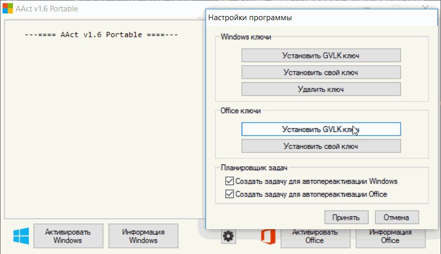Install GVLK key under Office ключи
441x254 pixels.
click(321, 129)
